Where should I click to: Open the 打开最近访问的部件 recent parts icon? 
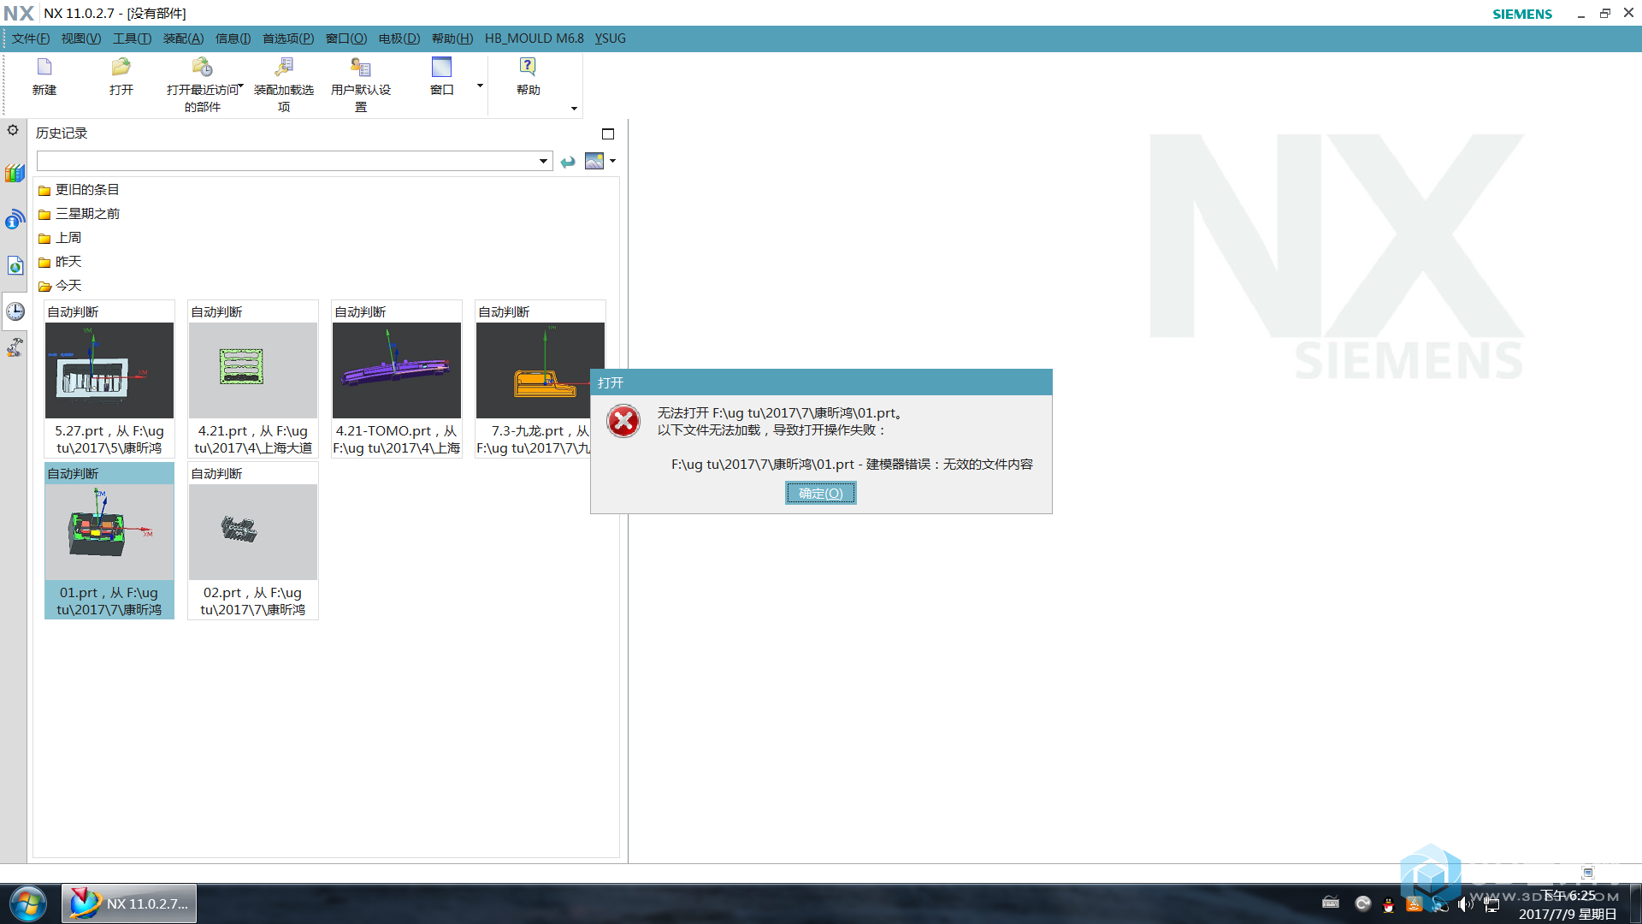coord(202,67)
